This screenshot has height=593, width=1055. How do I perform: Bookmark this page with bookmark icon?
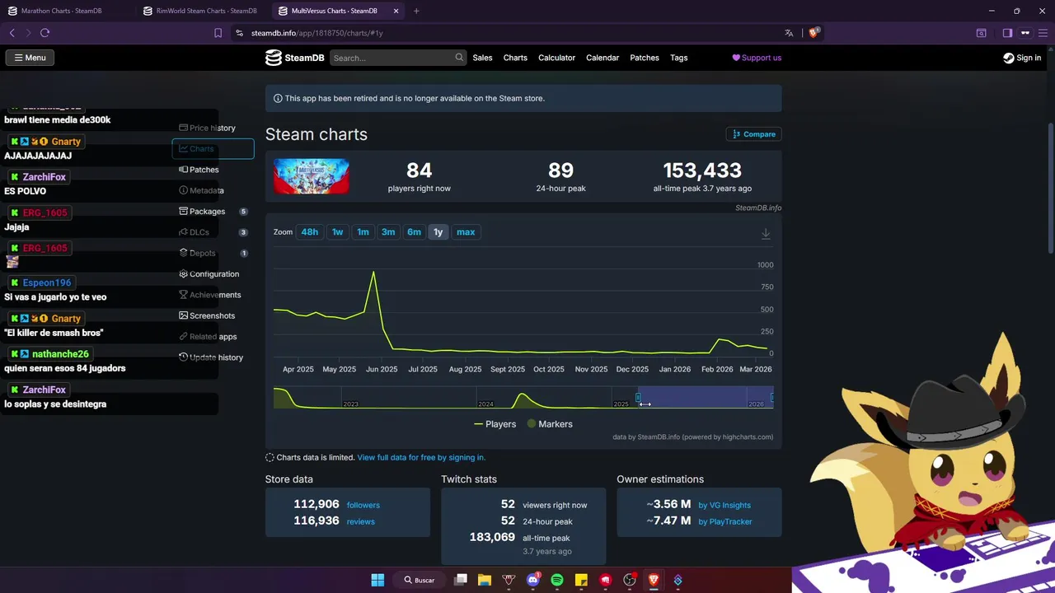[218, 33]
